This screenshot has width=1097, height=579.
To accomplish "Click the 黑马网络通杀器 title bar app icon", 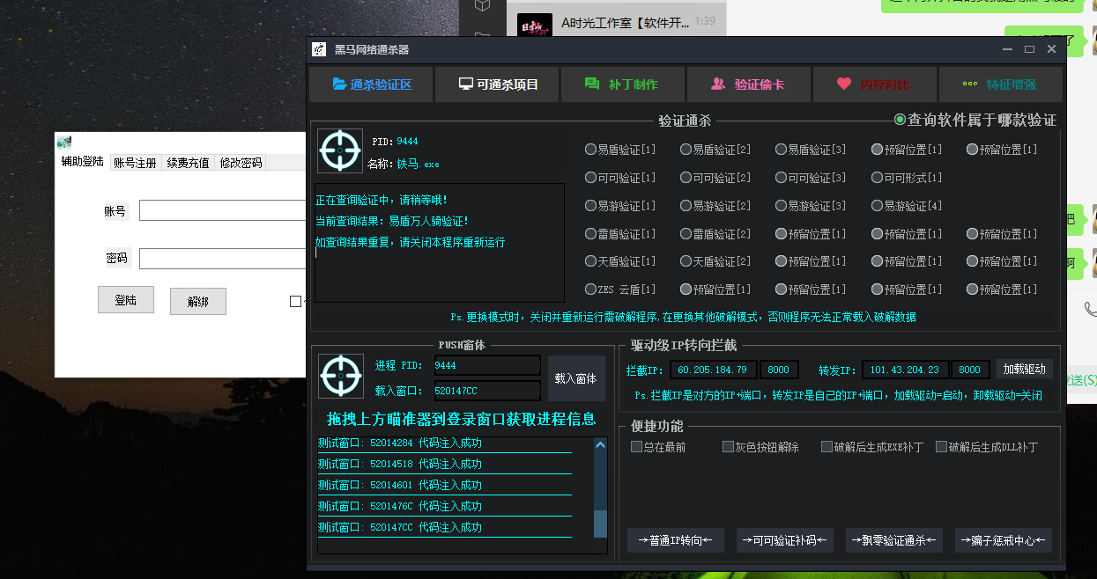I will tap(317, 49).
